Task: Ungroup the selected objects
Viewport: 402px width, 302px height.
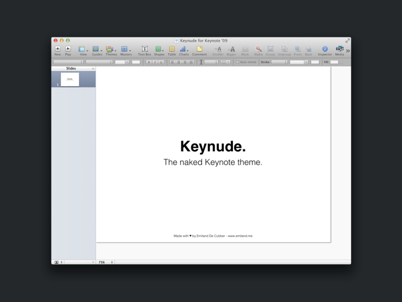Action: point(284,51)
